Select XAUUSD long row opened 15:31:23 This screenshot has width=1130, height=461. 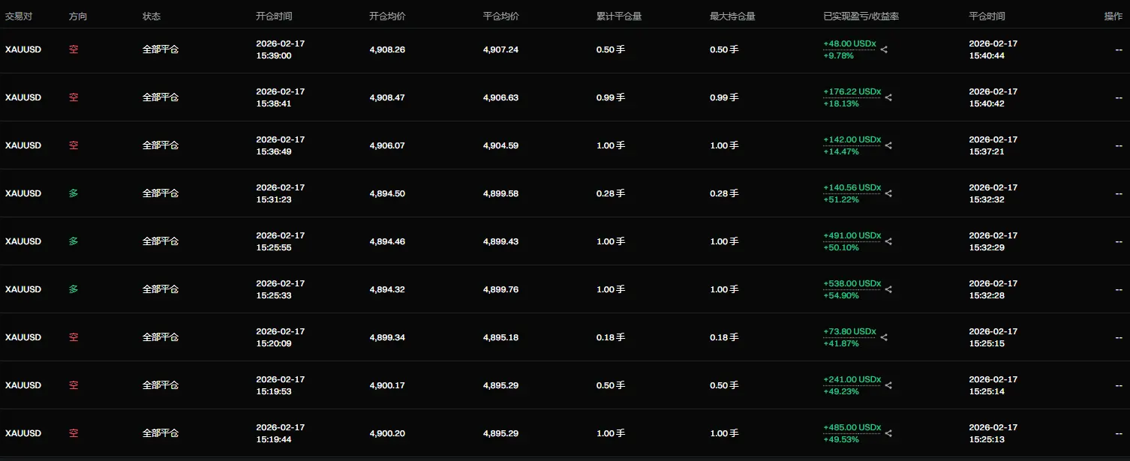(565, 193)
